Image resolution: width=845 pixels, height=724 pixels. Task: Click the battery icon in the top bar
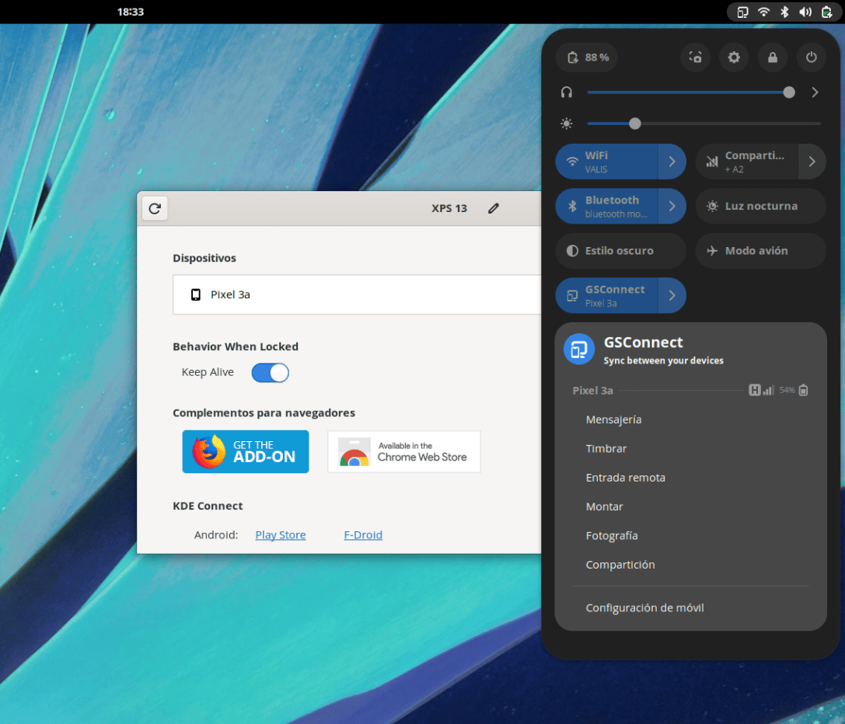pyautogui.click(x=826, y=12)
